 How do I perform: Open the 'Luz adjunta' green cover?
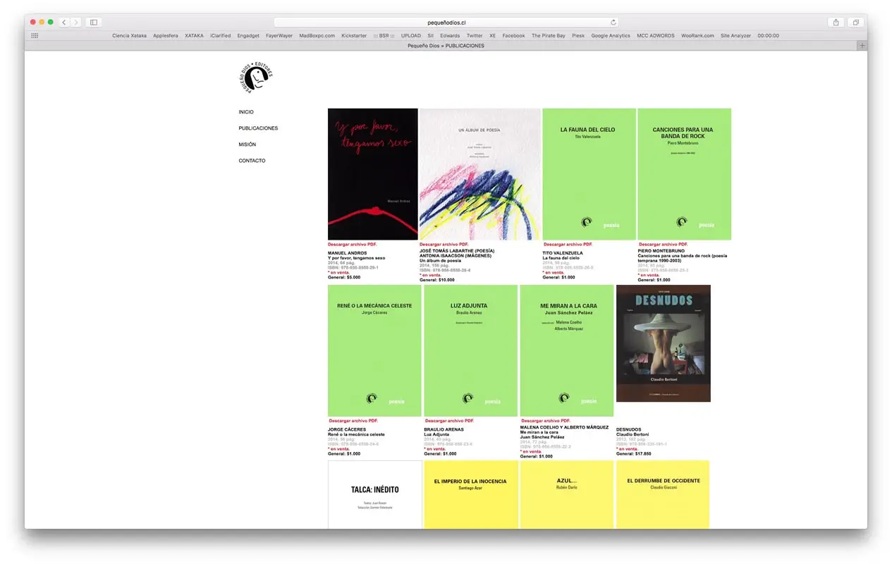470,350
